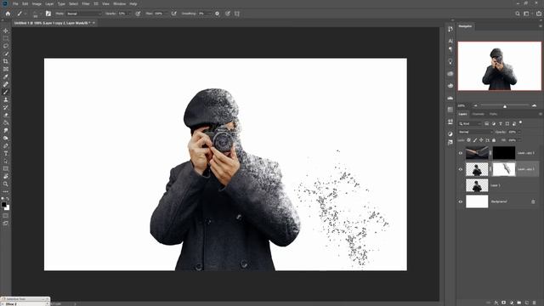The width and height of the screenshot is (544, 306).
Task: Click Add layer mask icon at panel bottom
Action: pyautogui.click(x=504, y=303)
